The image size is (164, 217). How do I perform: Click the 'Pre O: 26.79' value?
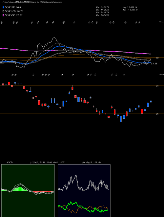click(x=103, y=7)
